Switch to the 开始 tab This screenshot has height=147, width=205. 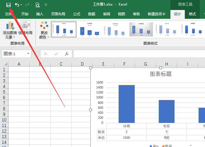coord(25,14)
